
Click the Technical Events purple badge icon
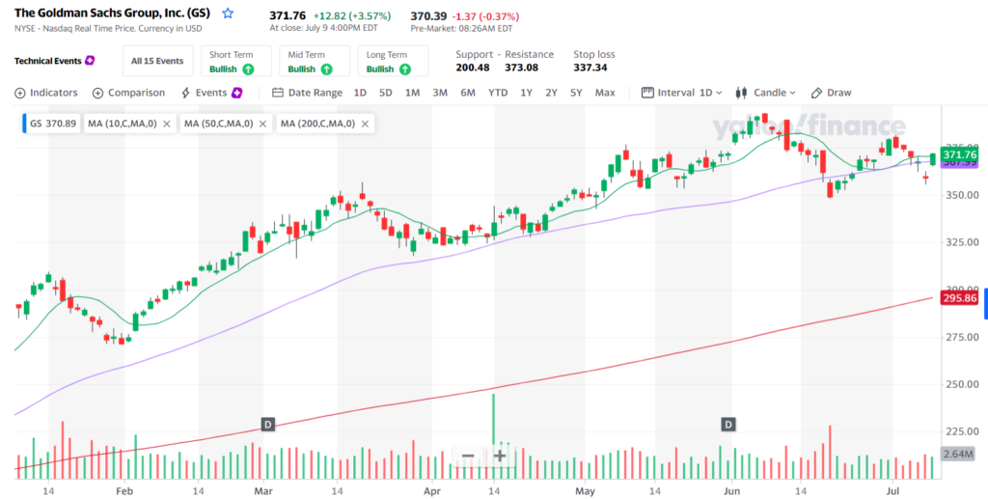point(90,61)
